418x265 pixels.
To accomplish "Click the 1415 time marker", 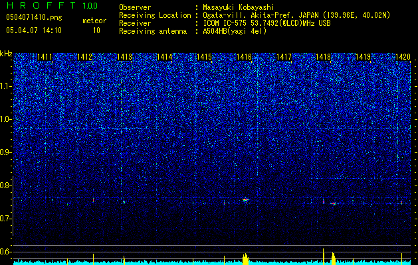I will [x=204, y=57].
